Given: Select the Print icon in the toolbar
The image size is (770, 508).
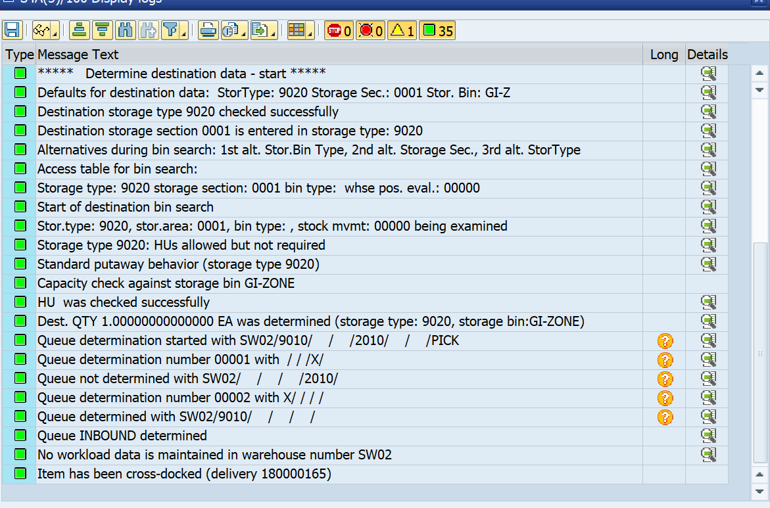Looking at the screenshot, I should [x=208, y=30].
